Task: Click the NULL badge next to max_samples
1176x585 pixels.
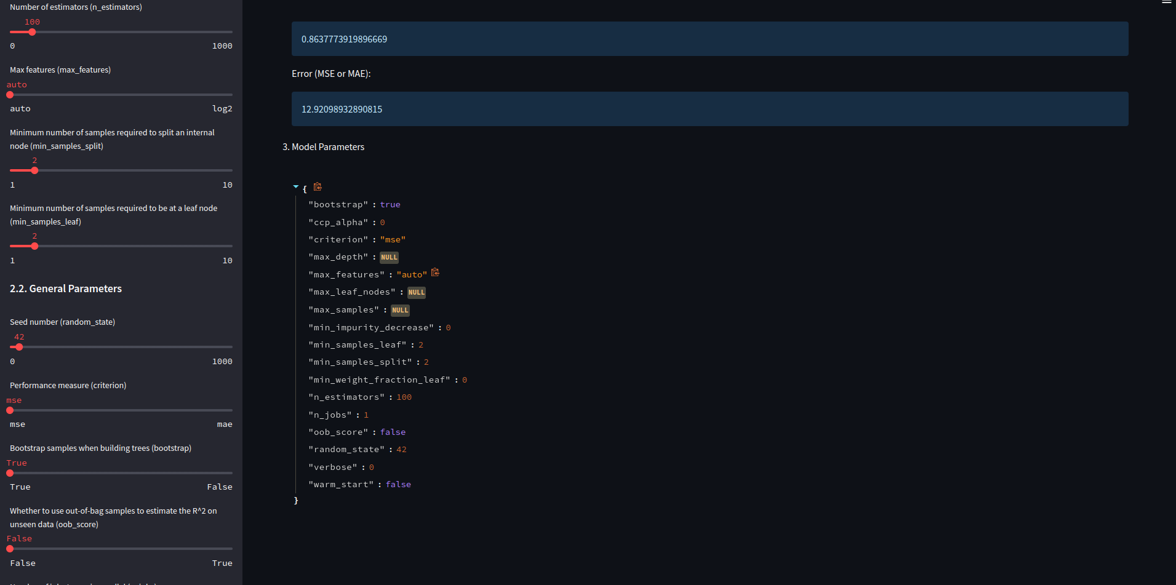Action: click(x=400, y=310)
